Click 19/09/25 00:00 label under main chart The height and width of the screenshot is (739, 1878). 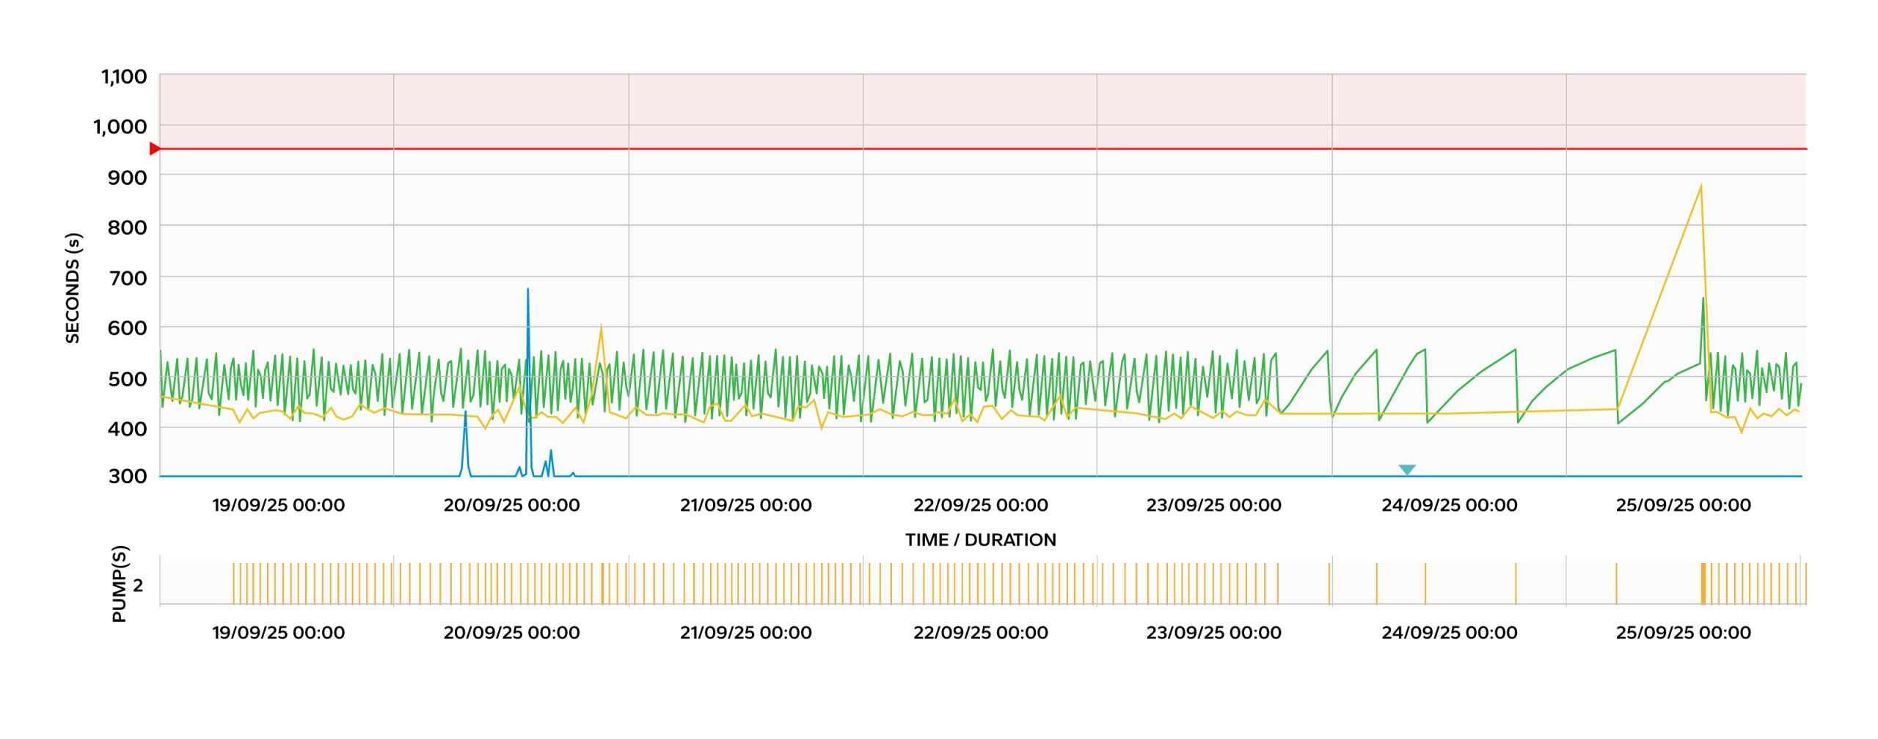pos(278,505)
